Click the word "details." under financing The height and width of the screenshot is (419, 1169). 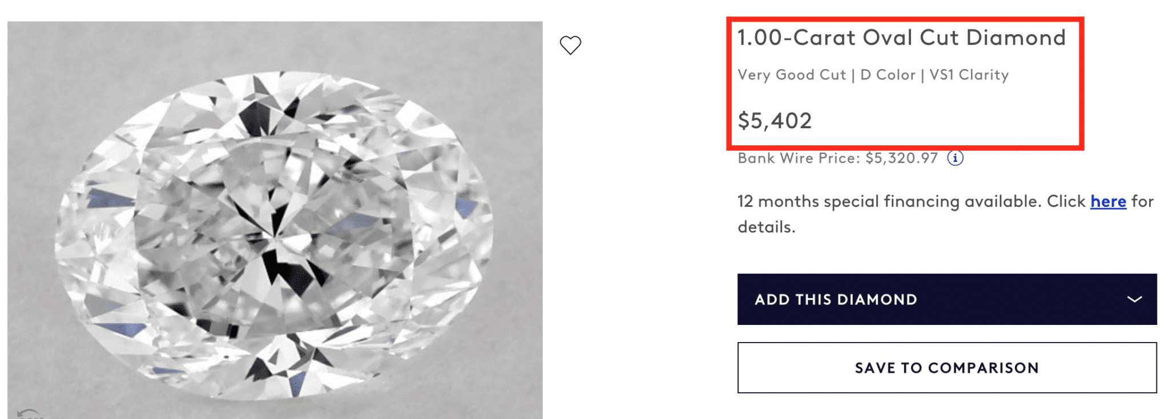tap(766, 227)
